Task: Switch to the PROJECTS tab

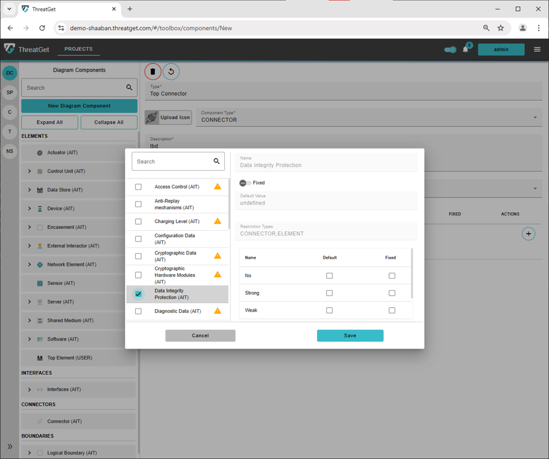Action: click(80, 48)
